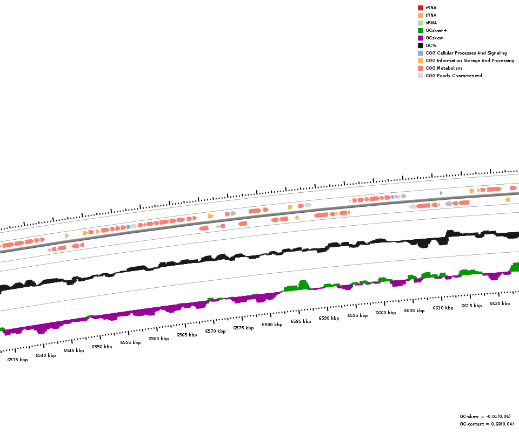Click the GC-skew value text
The height and width of the screenshot is (432, 519).
coord(485,416)
